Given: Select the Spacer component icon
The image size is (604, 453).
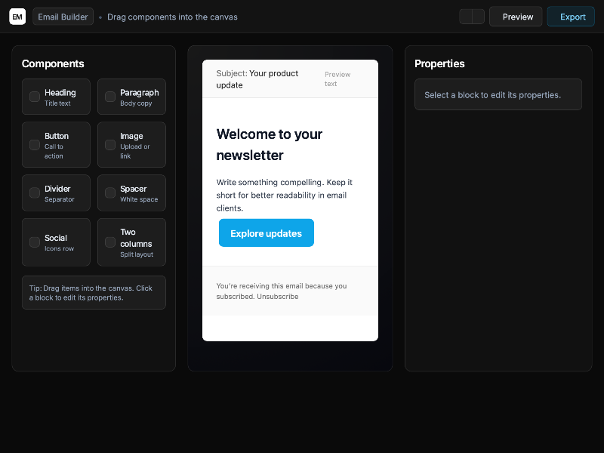Looking at the screenshot, I should [x=110, y=193].
